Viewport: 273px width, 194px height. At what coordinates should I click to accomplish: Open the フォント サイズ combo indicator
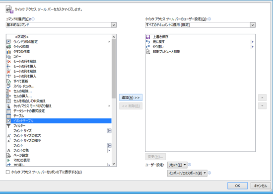109,131
